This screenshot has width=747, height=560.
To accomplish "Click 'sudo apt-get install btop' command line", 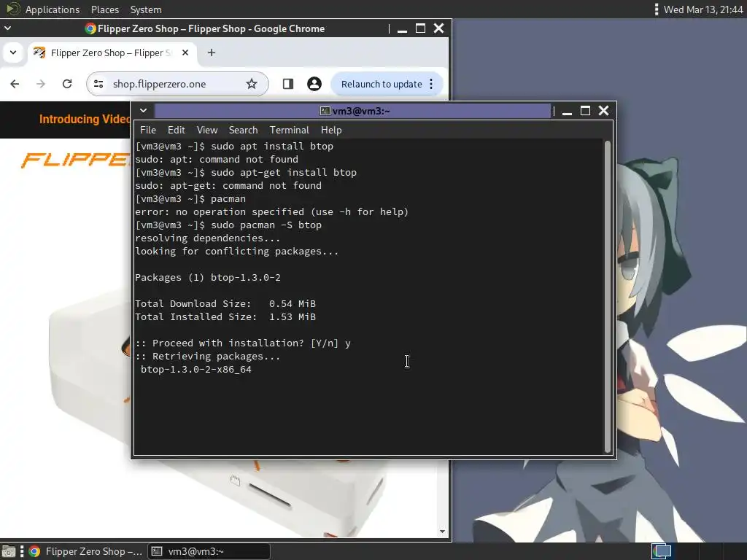I will tap(284, 172).
